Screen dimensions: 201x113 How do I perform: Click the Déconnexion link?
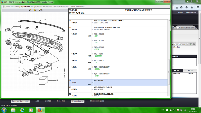(x=191, y=12)
